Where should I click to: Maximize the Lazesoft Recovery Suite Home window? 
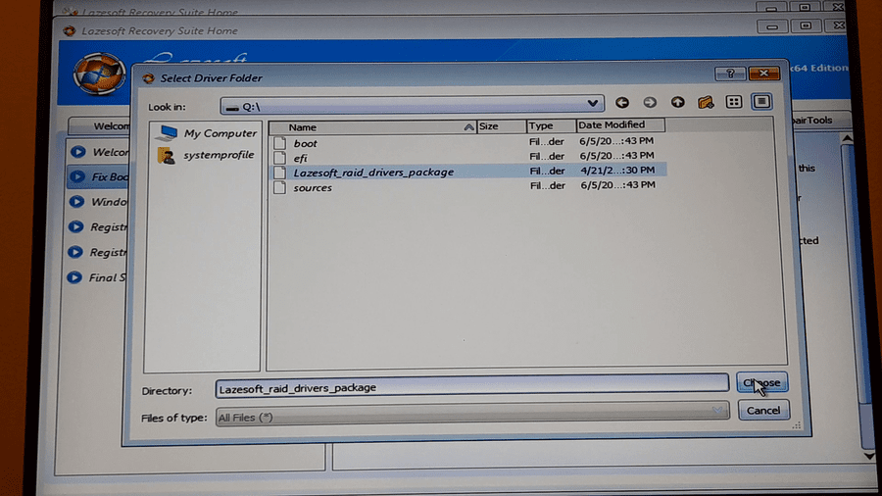pyautogui.click(x=805, y=25)
